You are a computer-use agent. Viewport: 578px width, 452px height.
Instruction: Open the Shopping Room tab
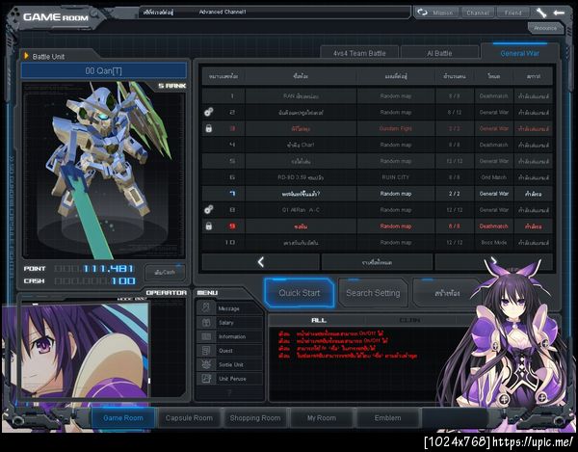click(x=255, y=417)
